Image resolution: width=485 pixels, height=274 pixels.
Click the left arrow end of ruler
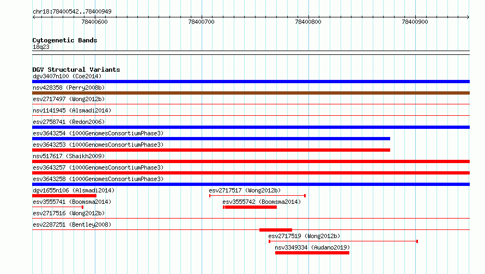(x=34, y=17)
